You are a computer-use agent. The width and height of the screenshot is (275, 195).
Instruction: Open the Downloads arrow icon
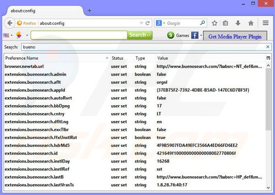238,23
